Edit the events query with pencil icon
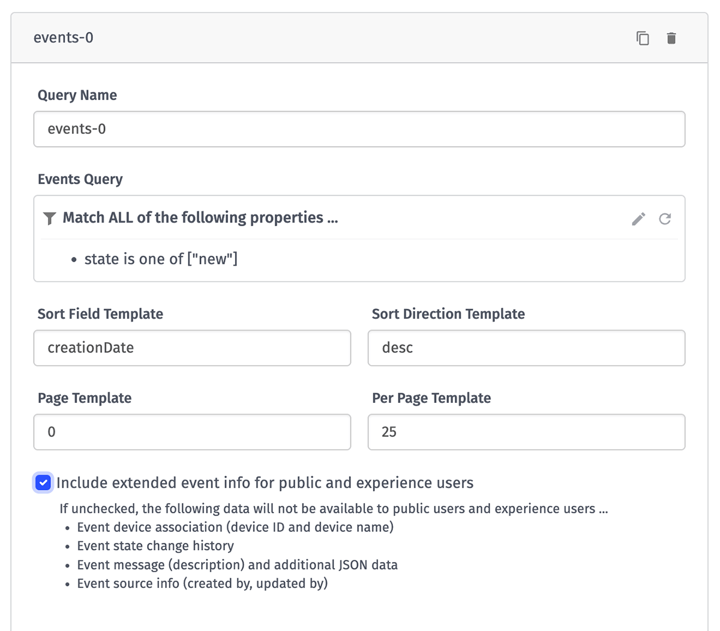 point(638,219)
